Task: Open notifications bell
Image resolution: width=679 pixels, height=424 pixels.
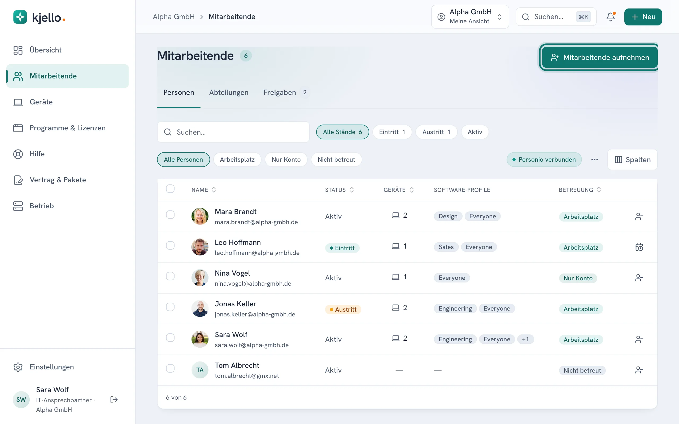Action: (x=611, y=17)
